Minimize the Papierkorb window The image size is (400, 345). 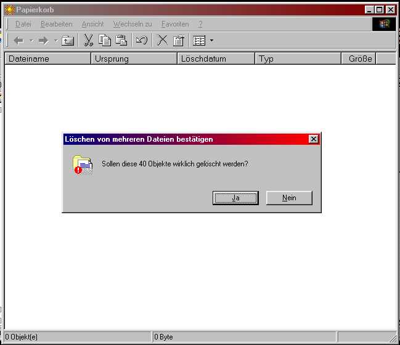tap(369, 10)
